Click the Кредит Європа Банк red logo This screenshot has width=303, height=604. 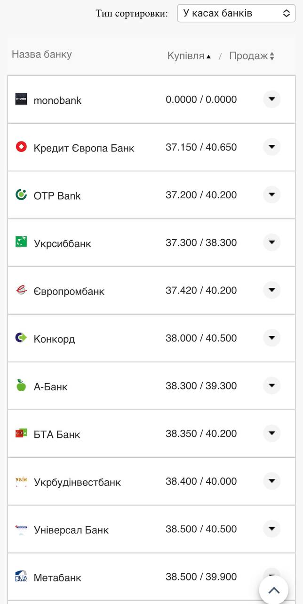click(x=21, y=147)
